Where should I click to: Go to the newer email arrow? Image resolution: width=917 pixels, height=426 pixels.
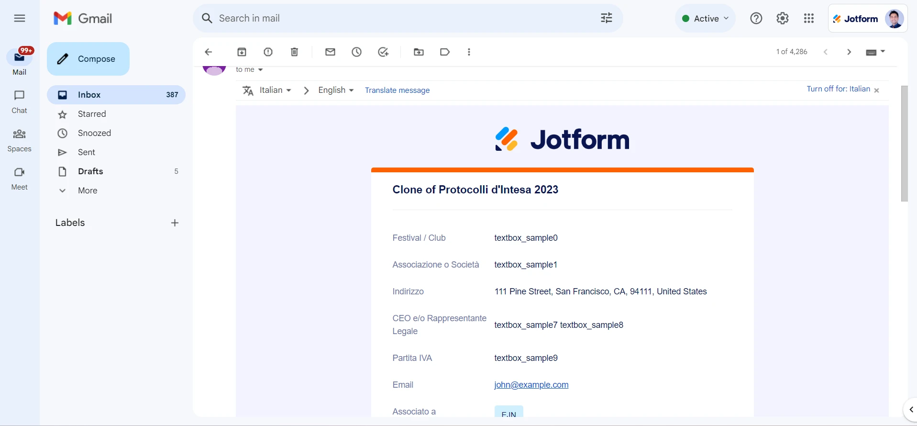point(826,52)
